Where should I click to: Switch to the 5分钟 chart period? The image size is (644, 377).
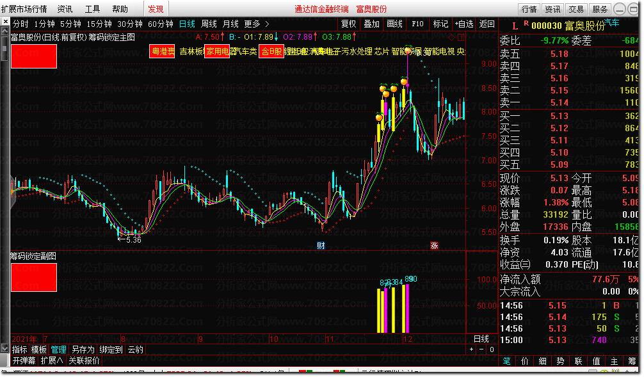pos(70,24)
